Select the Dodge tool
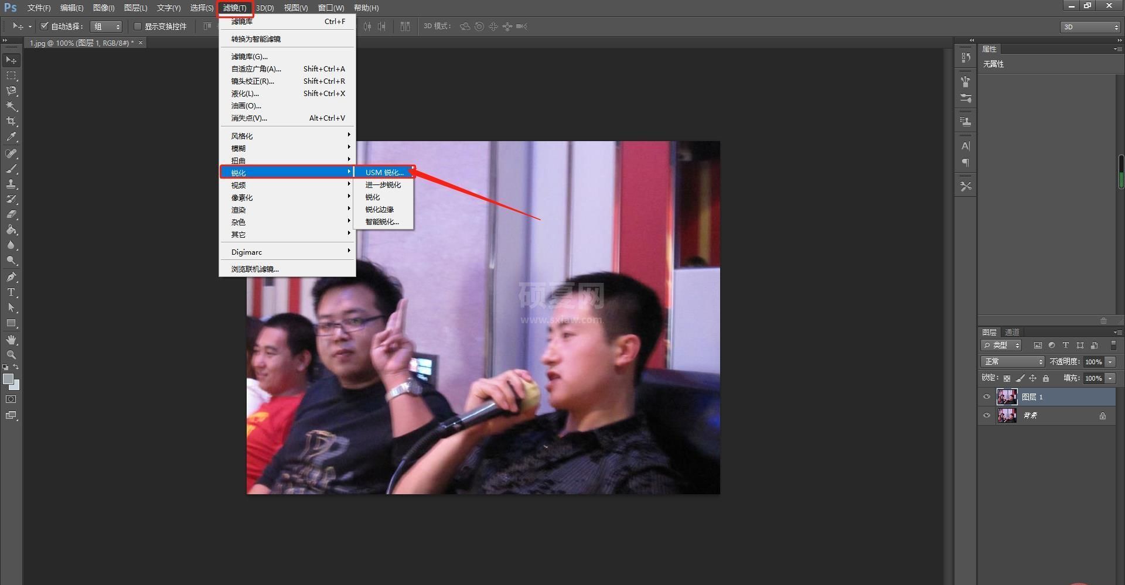The height and width of the screenshot is (585, 1125). (x=11, y=260)
